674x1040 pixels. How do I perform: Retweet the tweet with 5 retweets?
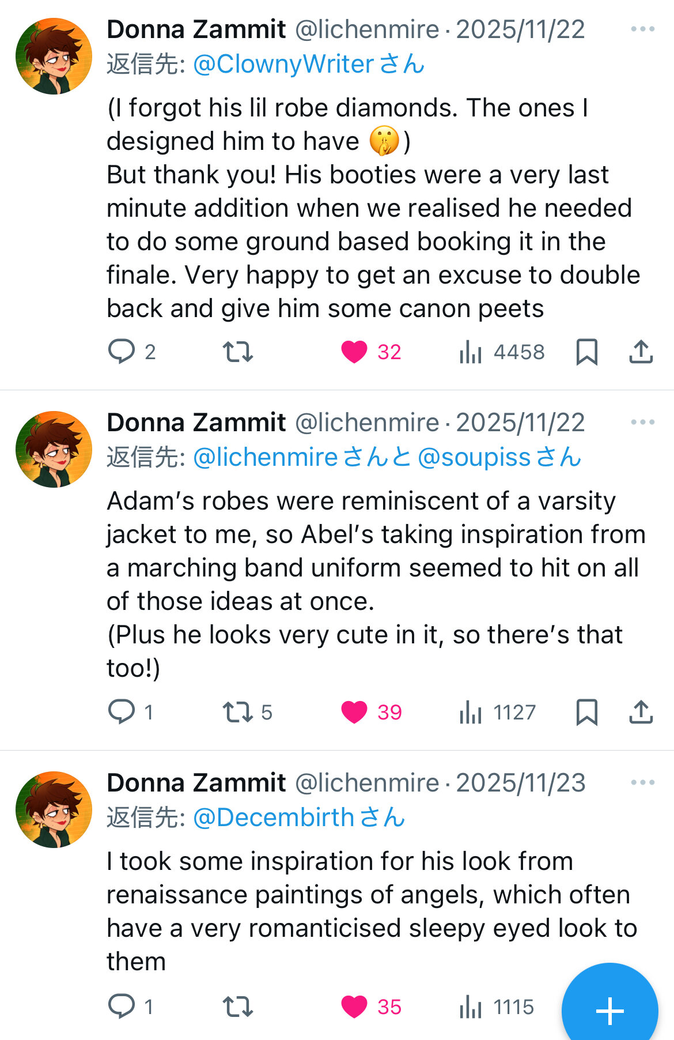(237, 711)
